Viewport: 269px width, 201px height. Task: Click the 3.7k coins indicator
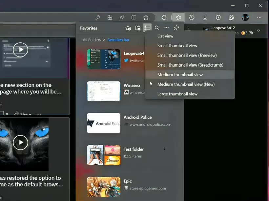tap(247, 33)
